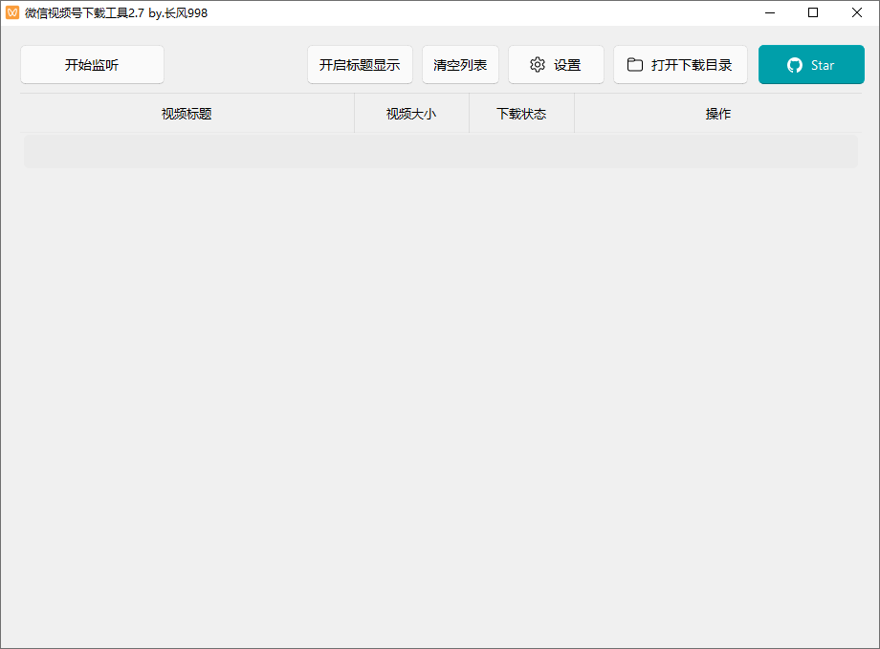Screen dimensions: 880x649
Task: Toggle 开启标题显示 button
Action: pos(360,65)
